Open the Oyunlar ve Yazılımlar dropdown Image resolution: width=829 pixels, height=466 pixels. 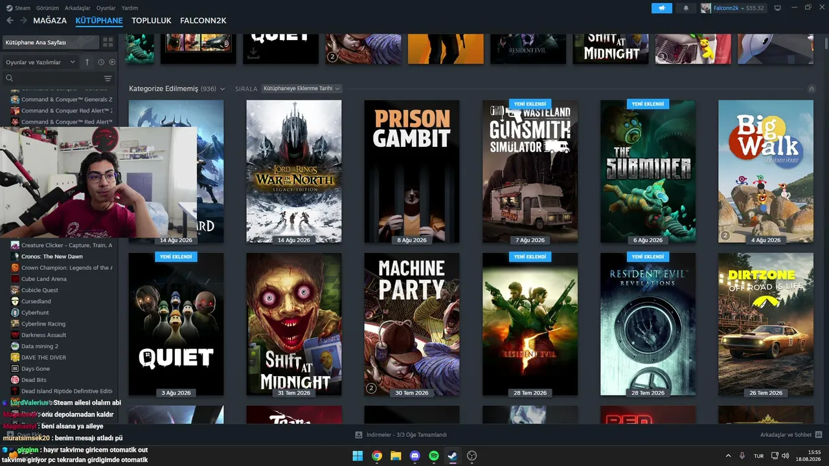pyautogui.click(x=40, y=62)
